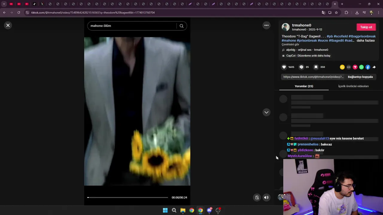Open the #mahone hashtag
The height and width of the screenshot is (215, 383).
pos(289,41)
